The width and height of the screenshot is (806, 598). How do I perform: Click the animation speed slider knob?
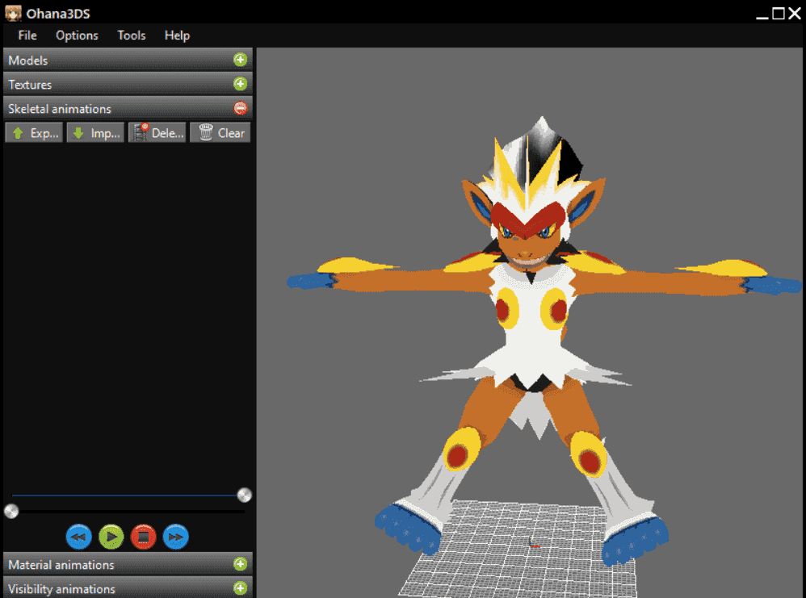244,496
